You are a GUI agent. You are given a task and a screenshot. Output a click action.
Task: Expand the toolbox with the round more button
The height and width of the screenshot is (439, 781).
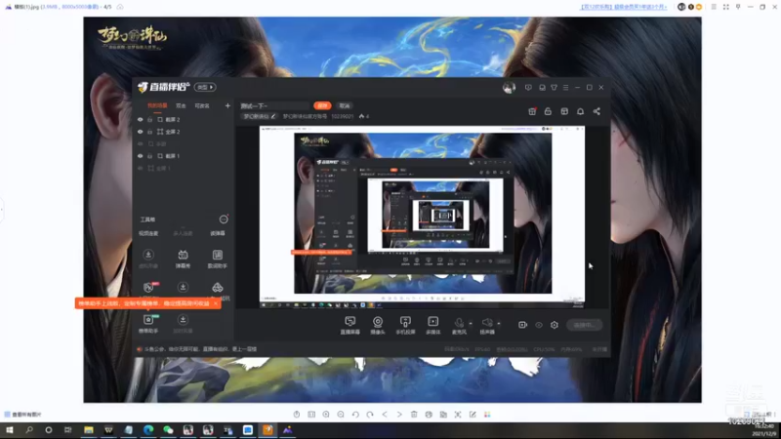(x=224, y=219)
